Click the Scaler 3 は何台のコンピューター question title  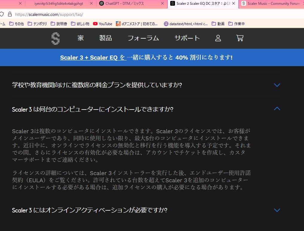pos(93,109)
